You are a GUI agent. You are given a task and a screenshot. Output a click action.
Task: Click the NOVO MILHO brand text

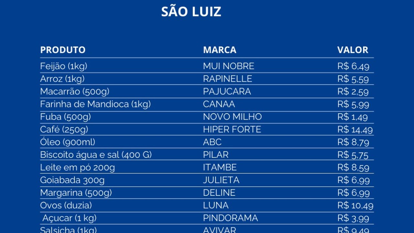tap(232, 117)
